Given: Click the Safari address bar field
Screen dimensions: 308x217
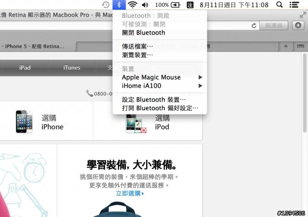Looking at the screenshot, I should 128,26.
